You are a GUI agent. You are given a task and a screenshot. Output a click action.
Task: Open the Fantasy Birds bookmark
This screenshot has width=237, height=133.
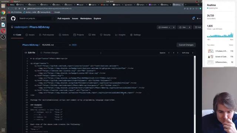[44, 12]
